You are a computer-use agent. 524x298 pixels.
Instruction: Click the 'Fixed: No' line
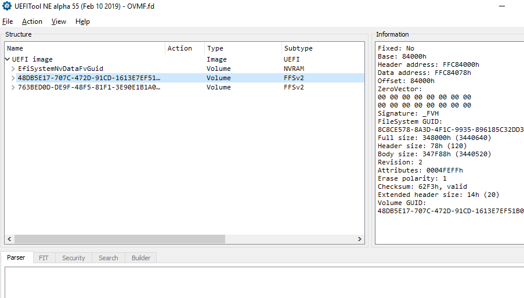(x=396, y=48)
